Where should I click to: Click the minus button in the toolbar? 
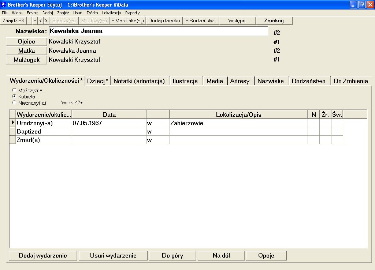click(30, 21)
